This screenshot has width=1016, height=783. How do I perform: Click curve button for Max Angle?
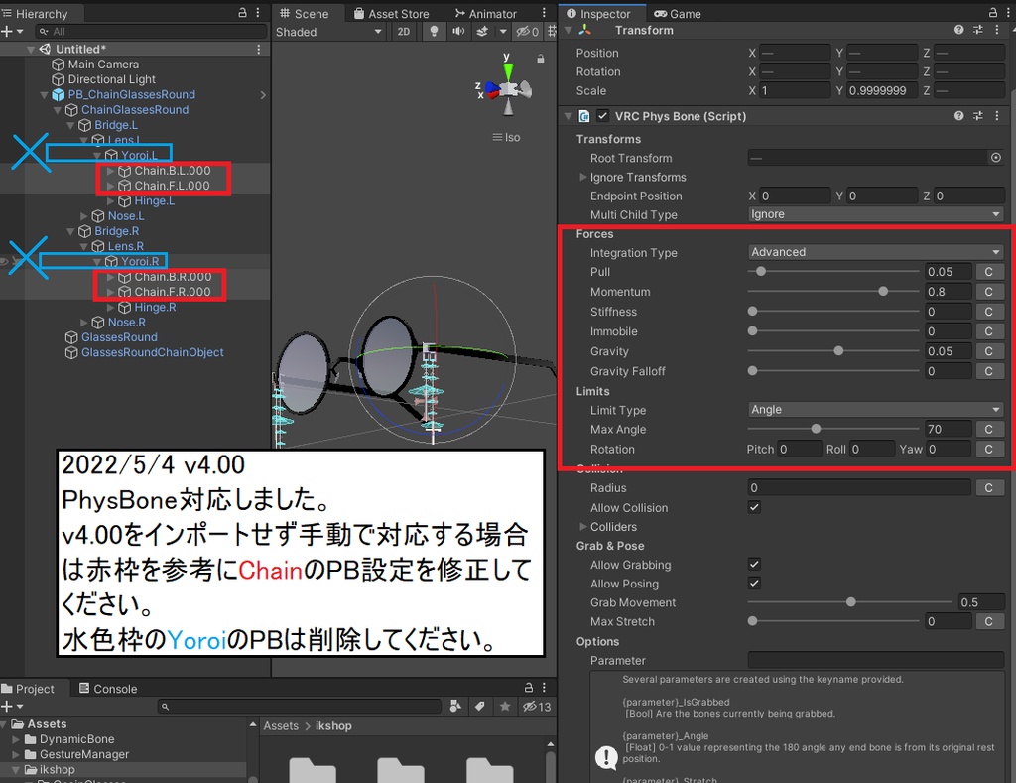point(989,429)
